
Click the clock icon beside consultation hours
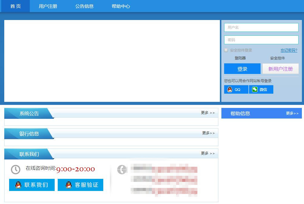point(15,169)
